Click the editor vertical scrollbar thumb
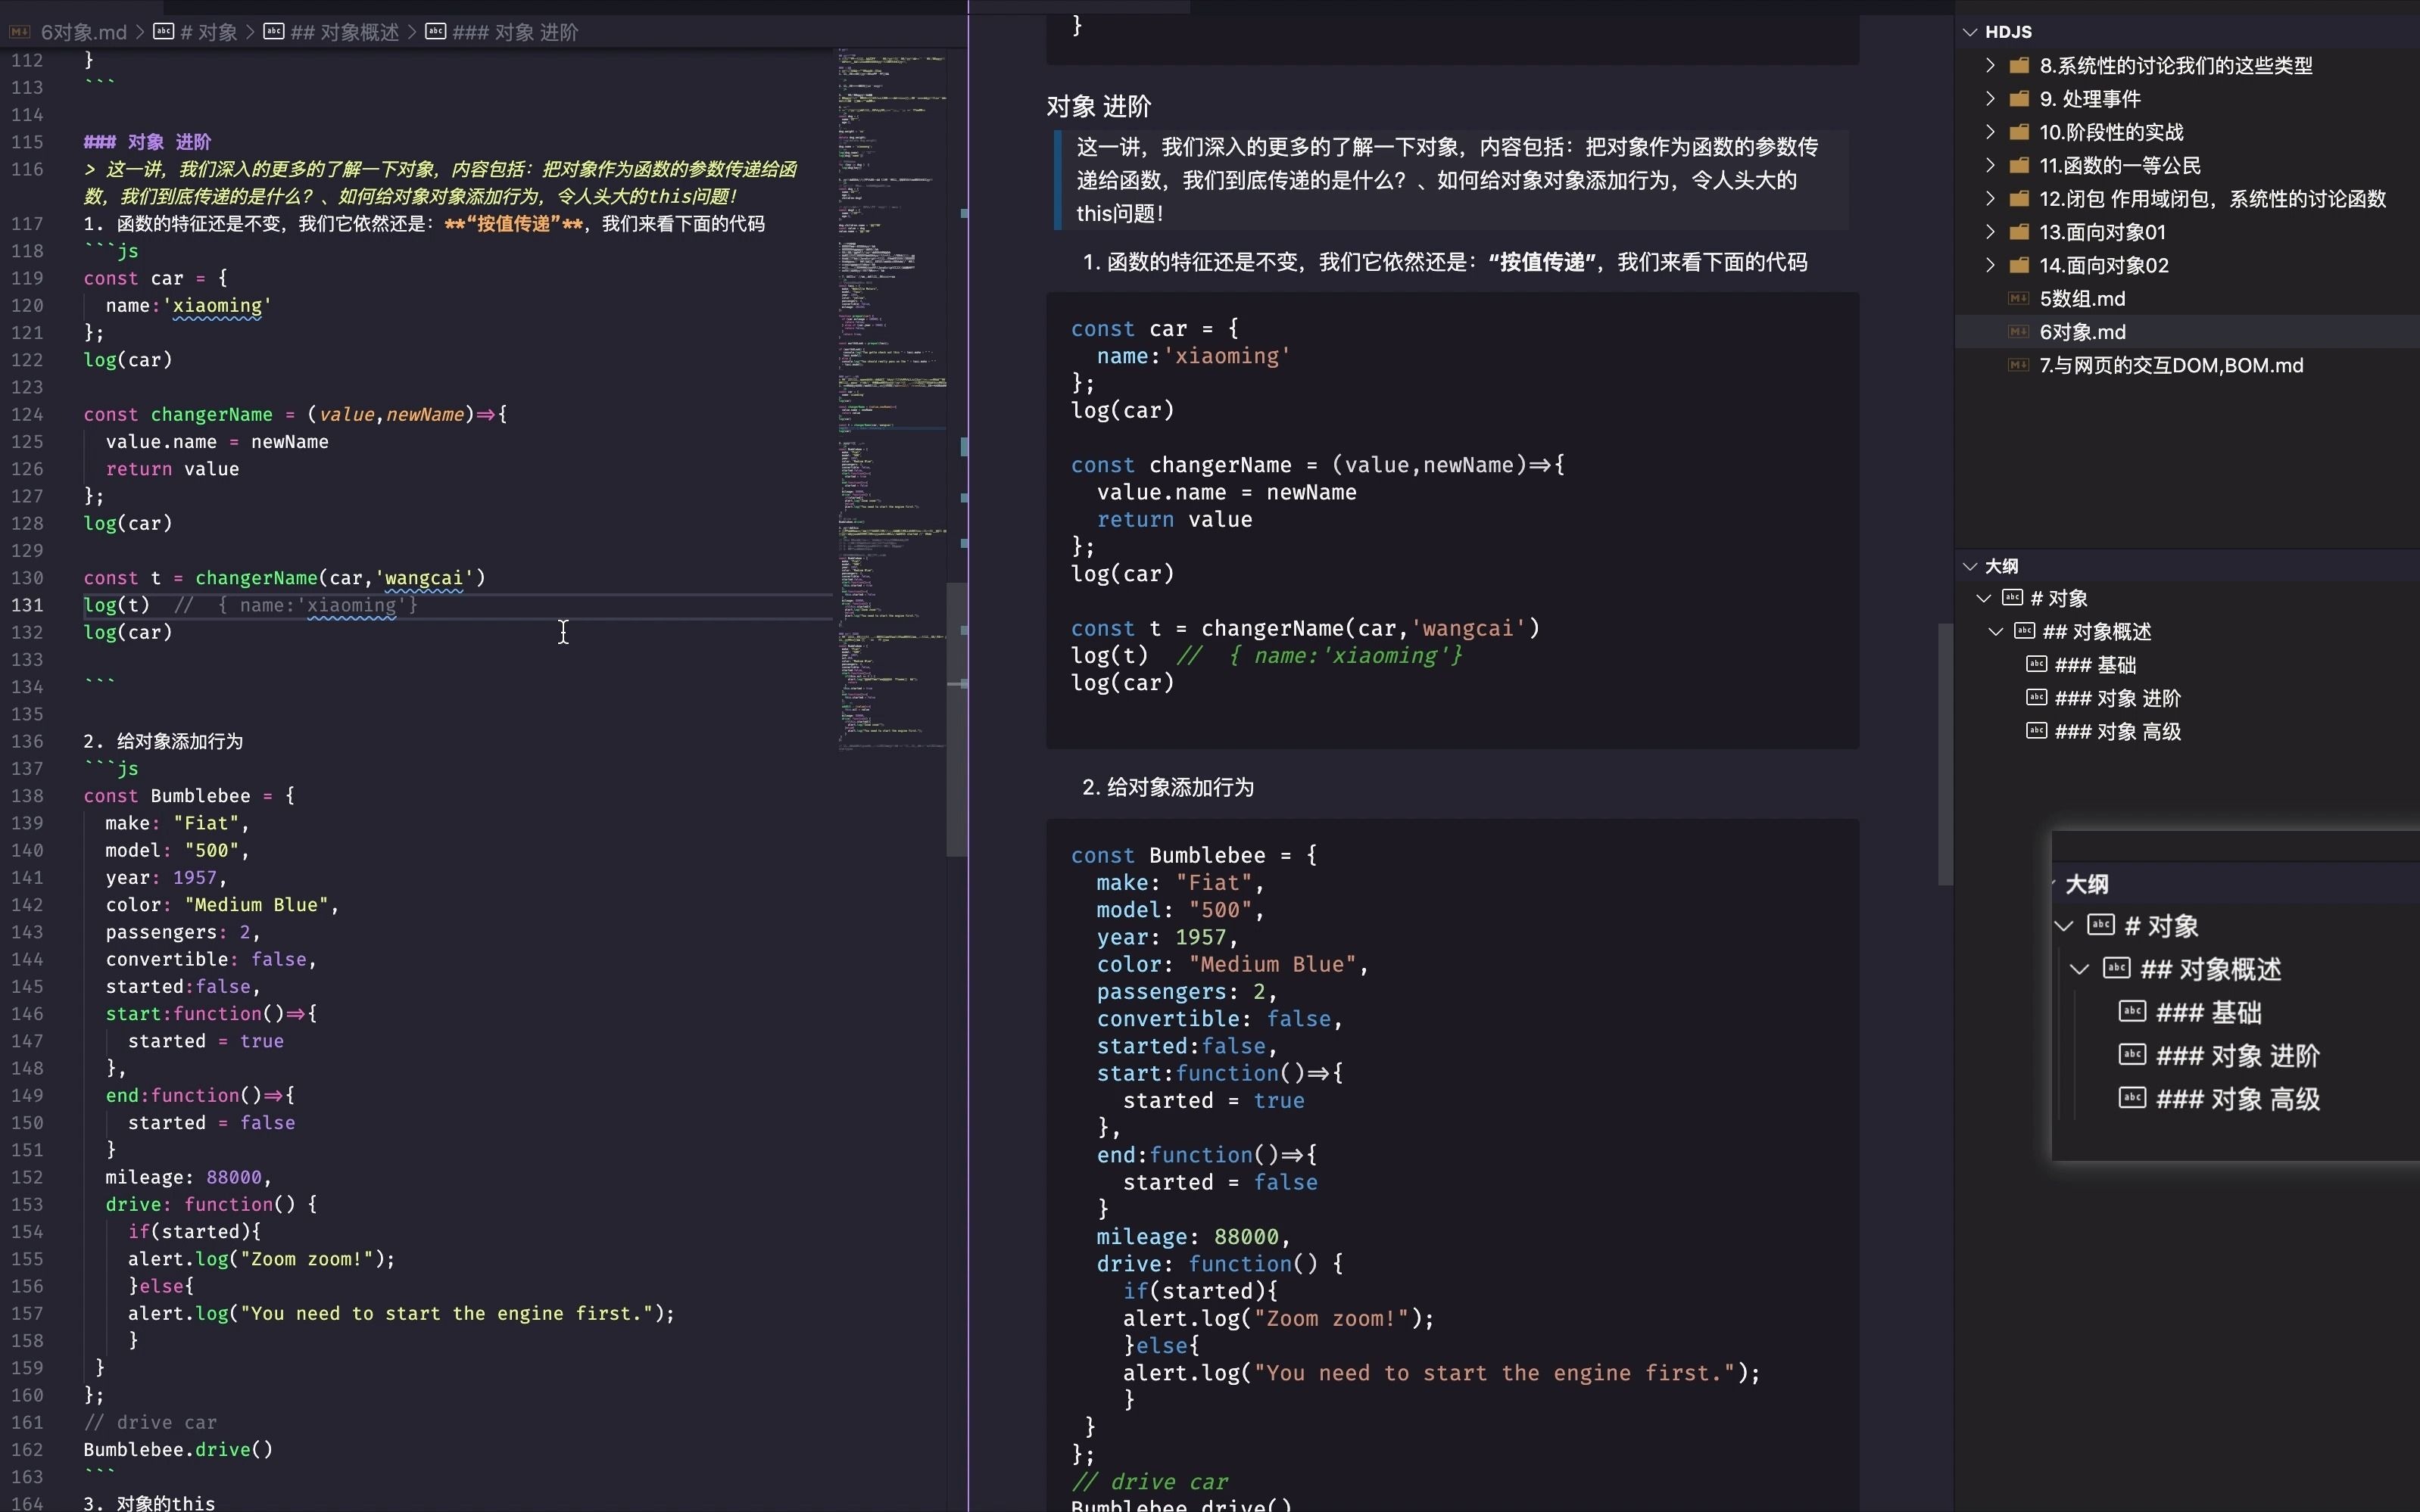This screenshot has width=2420, height=1512. [x=956, y=720]
